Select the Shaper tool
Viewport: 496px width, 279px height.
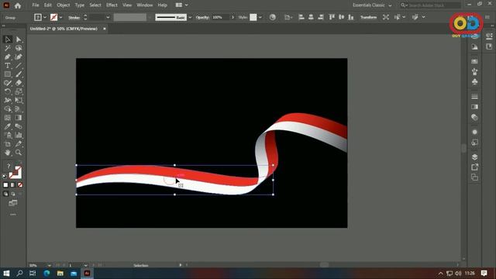[8, 83]
